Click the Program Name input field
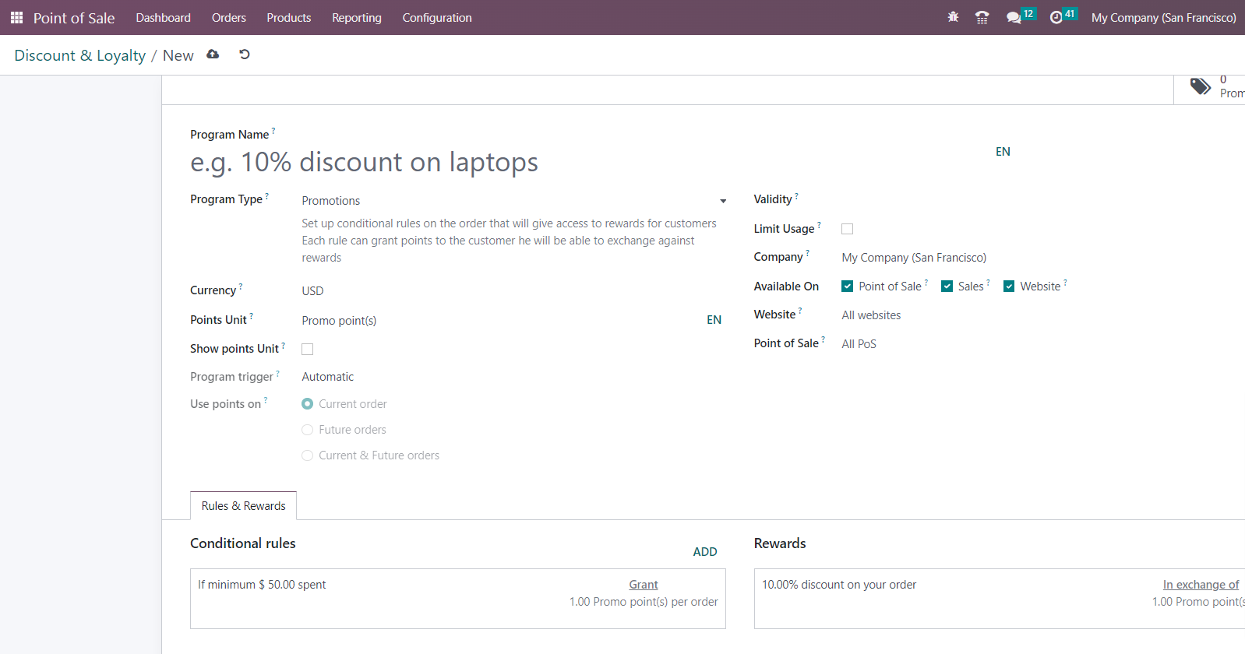 pyautogui.click(x=588, y=162)
